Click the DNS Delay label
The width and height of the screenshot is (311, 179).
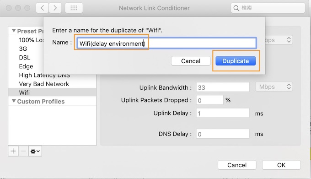pyautogui.click(x=175, y=134)
